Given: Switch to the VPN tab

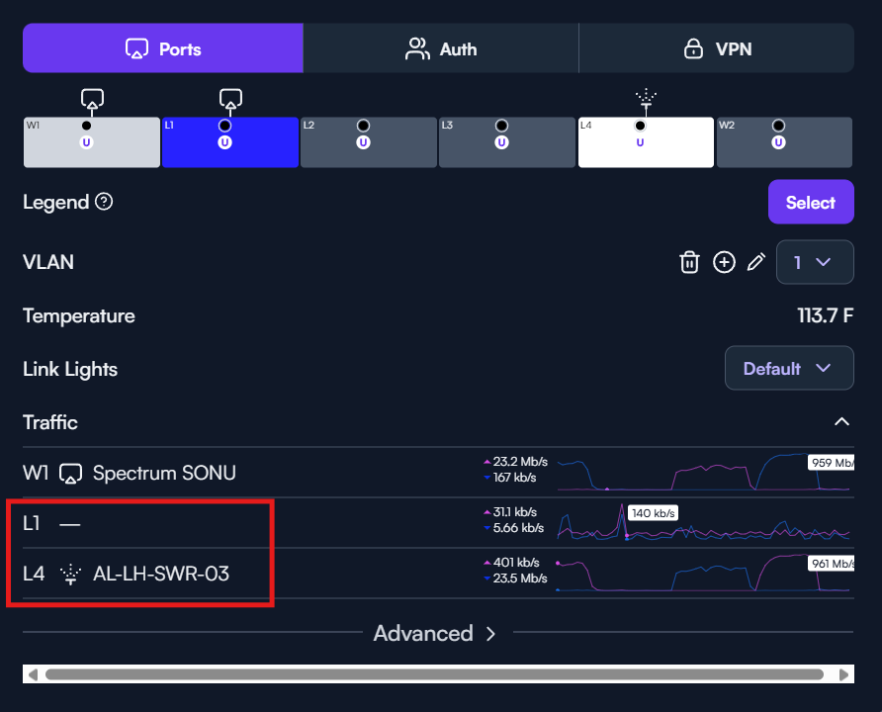Looking at the screenshot, I should (x=717, y=48).
